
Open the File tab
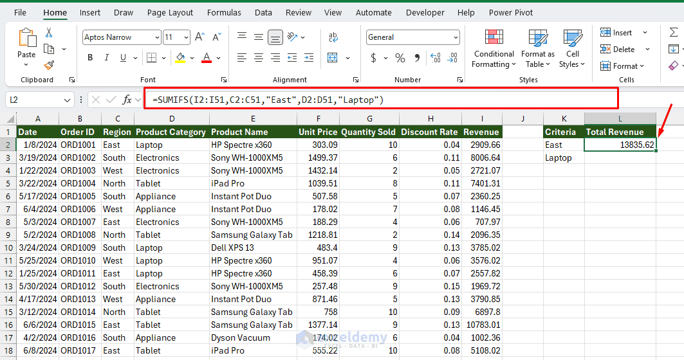pyautogui.click(x=20, y=13)
